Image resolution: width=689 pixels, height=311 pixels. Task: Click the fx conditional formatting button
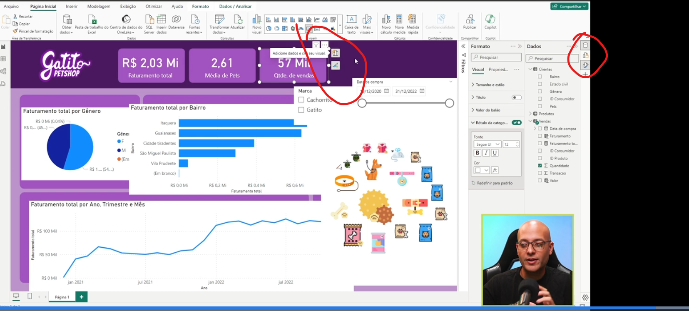point(495,170)
